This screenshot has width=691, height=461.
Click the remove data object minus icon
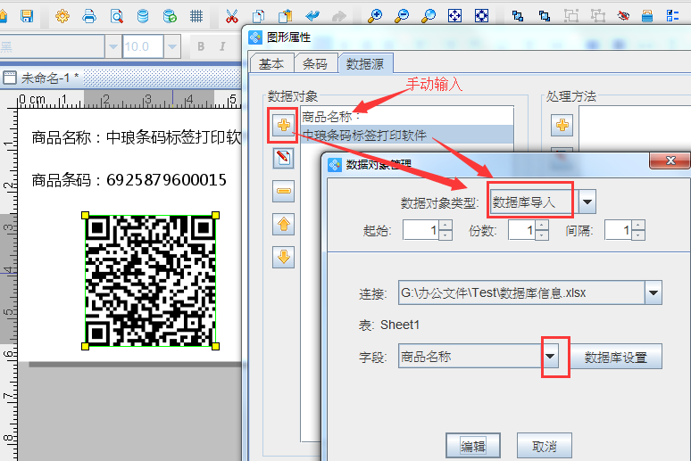click(284, 191)
